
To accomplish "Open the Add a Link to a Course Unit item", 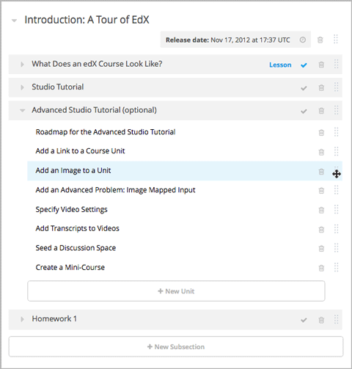I will pyautogui.click(x=80, y=151).
